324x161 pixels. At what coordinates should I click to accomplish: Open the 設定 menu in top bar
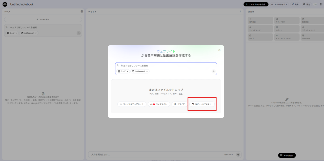307,4
